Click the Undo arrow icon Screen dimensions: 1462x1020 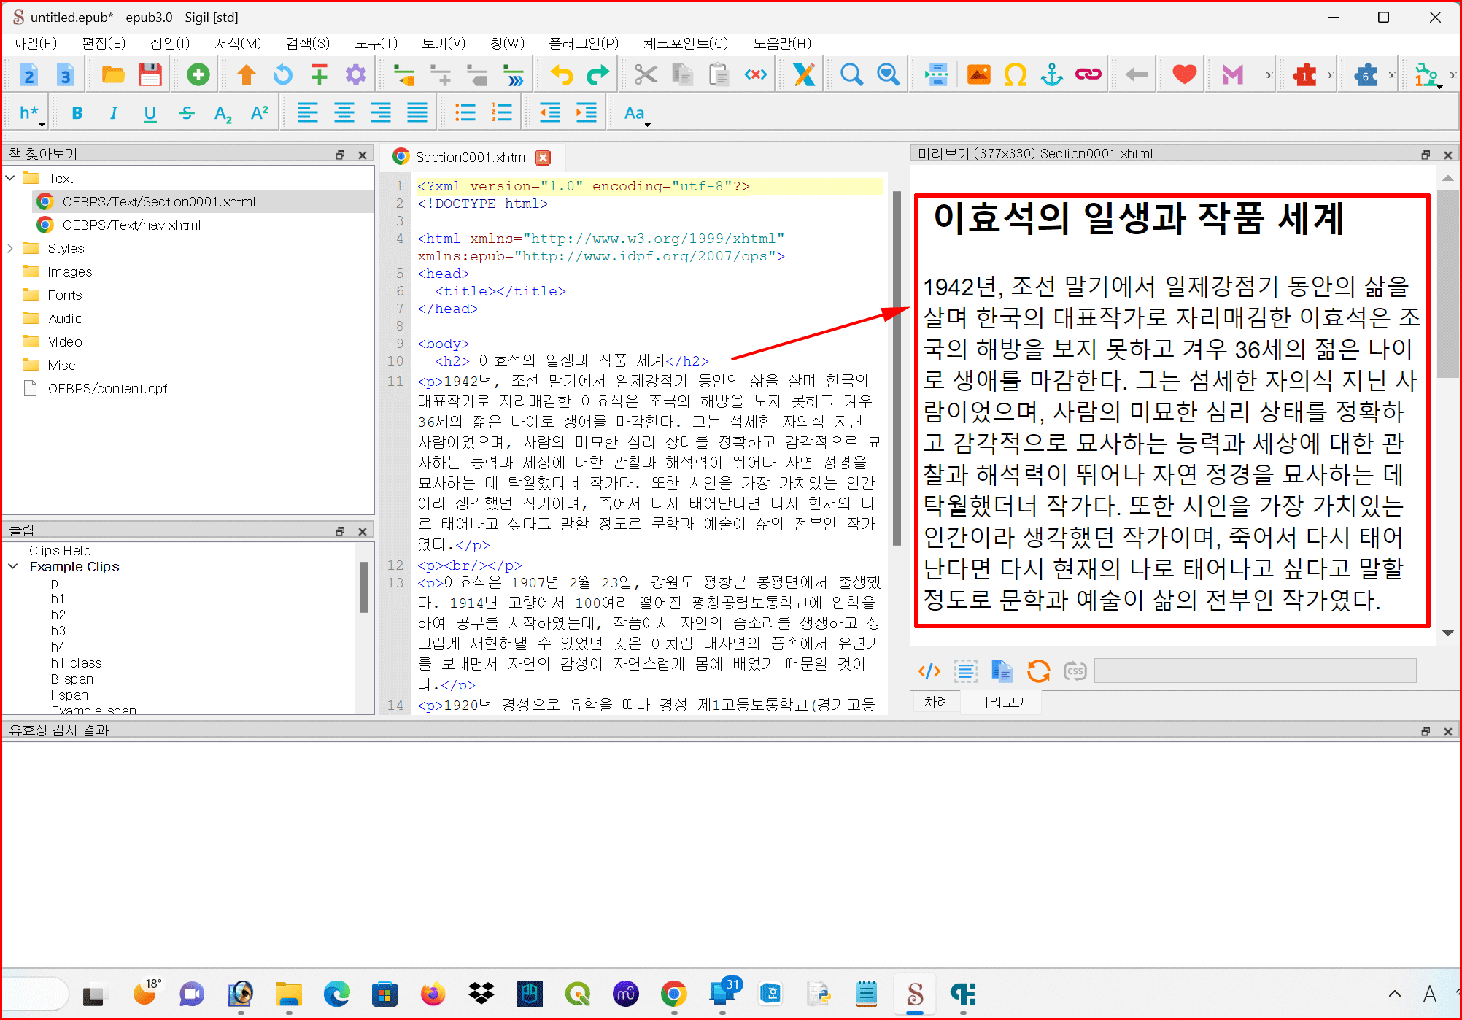point(561,74)
